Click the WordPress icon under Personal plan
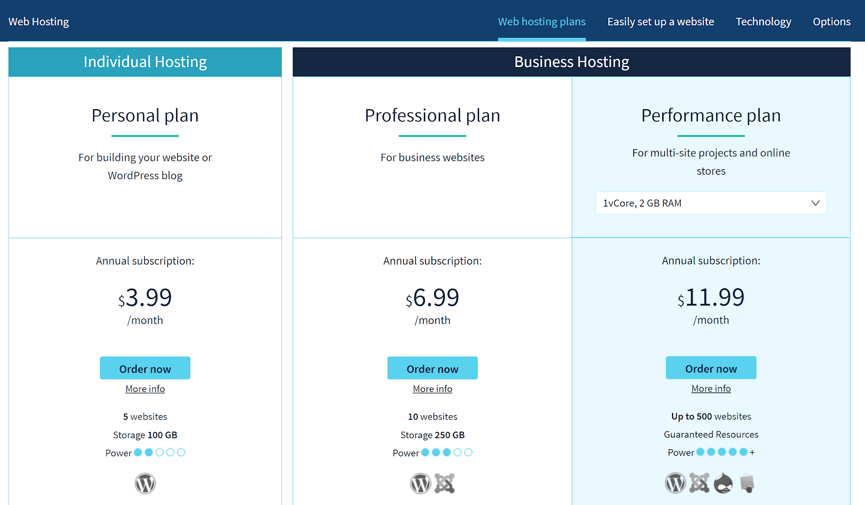 click(145, 483)
